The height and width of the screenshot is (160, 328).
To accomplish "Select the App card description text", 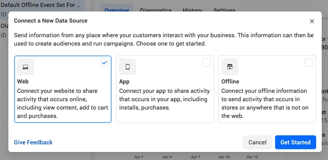I will [x=164, y=99].
